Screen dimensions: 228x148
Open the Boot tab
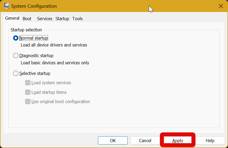(27, 19)
